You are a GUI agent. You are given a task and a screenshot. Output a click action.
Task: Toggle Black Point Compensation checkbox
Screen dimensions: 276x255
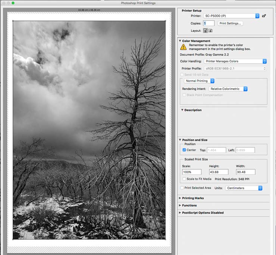[x=184, y=95]
